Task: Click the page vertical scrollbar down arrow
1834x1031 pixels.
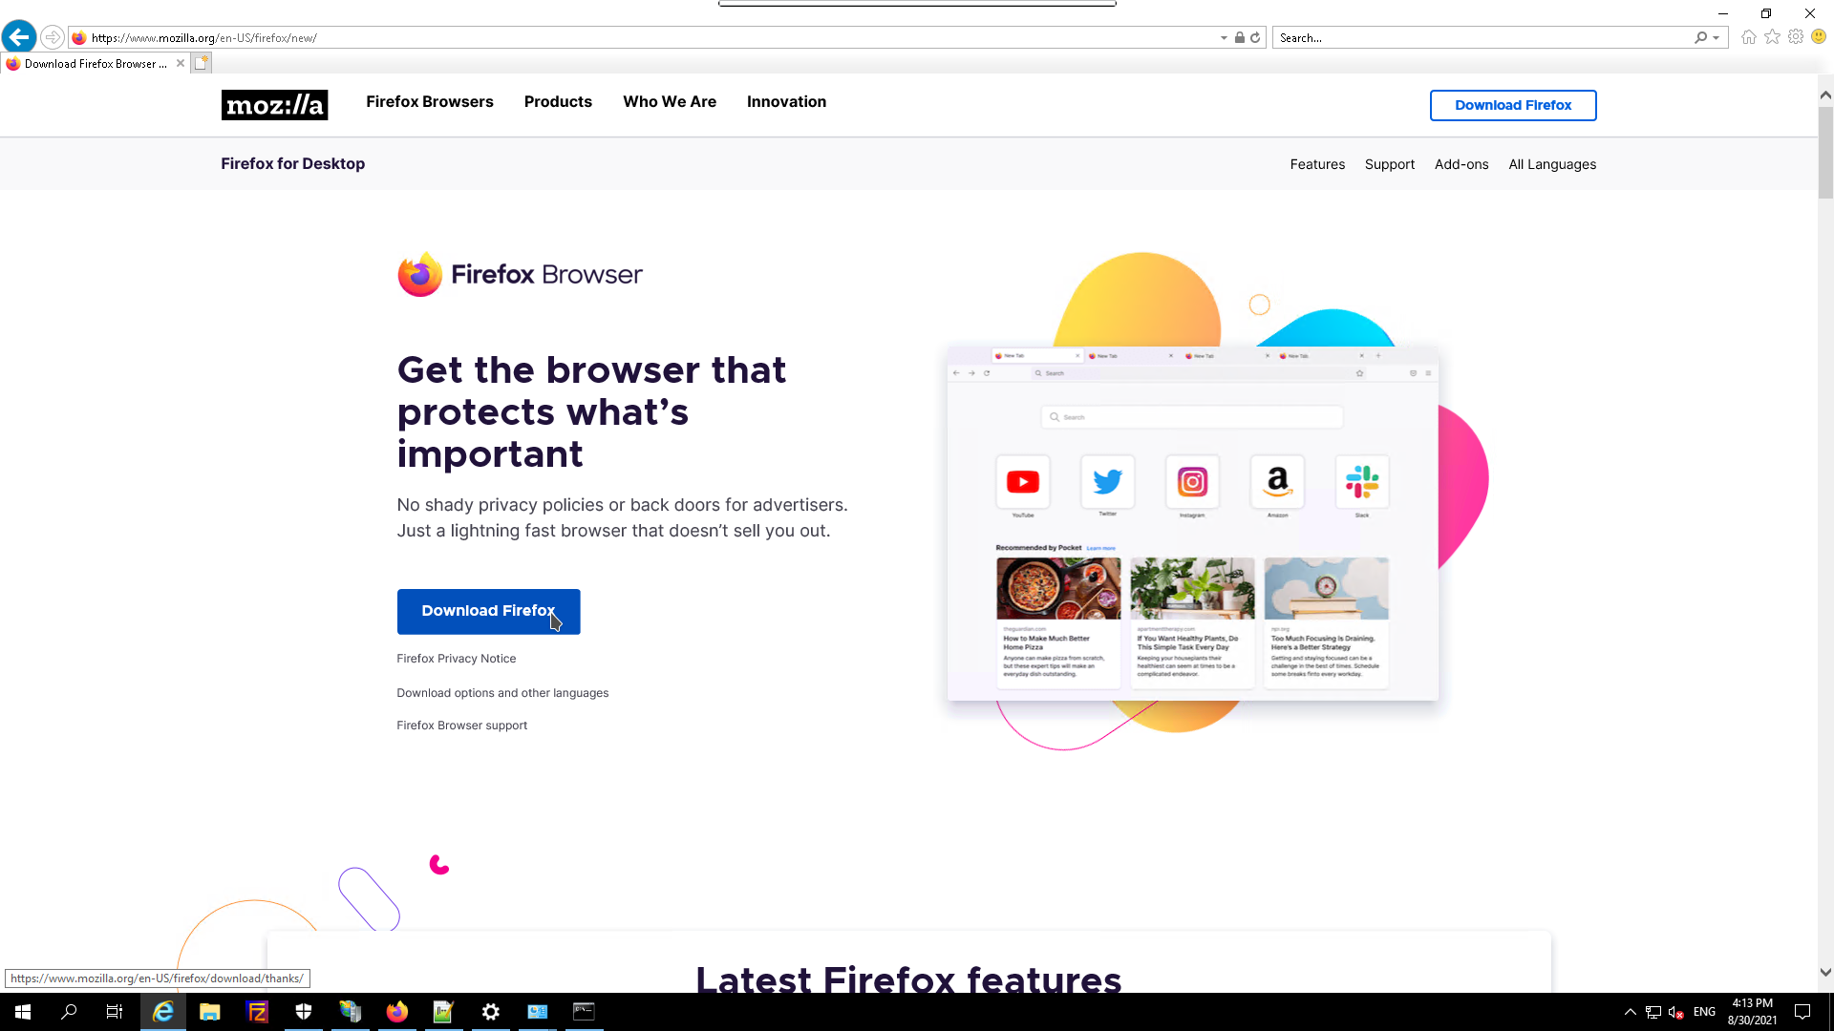Action: coord(1825,973)
